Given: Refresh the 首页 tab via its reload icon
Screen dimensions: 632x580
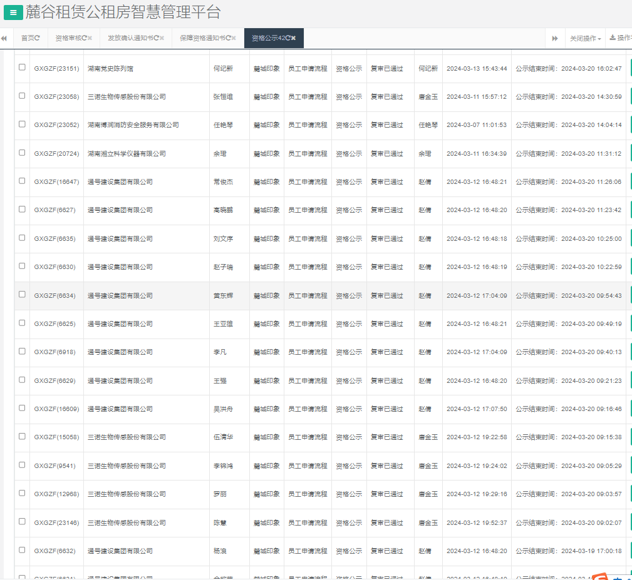Looking at the screenshot, I should (38, 38).
